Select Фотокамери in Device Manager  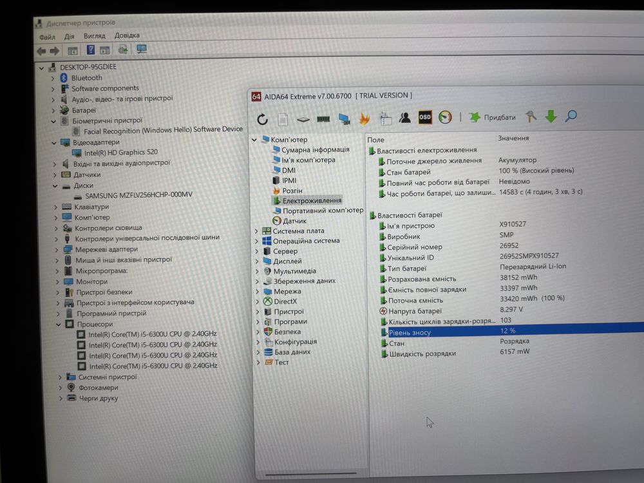coord(98,388)
